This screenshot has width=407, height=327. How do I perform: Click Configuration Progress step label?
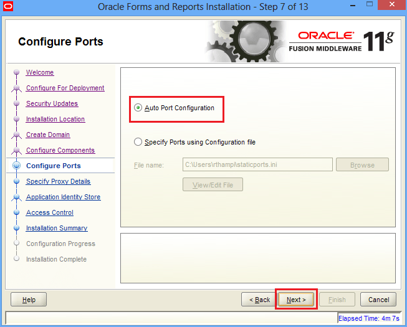(60, 244)
